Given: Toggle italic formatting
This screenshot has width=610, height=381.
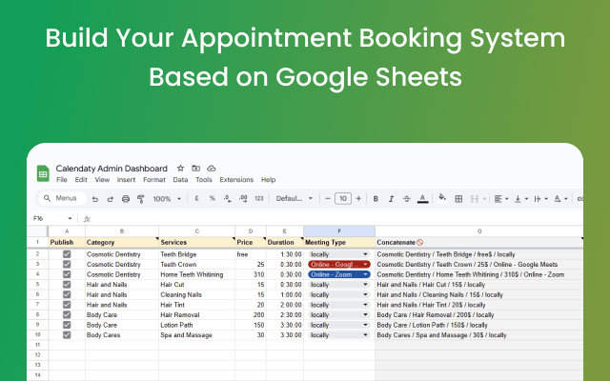Looking at the screenshot, I should 391,199.
